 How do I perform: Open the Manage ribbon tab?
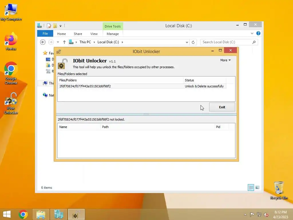coord(113,34)
